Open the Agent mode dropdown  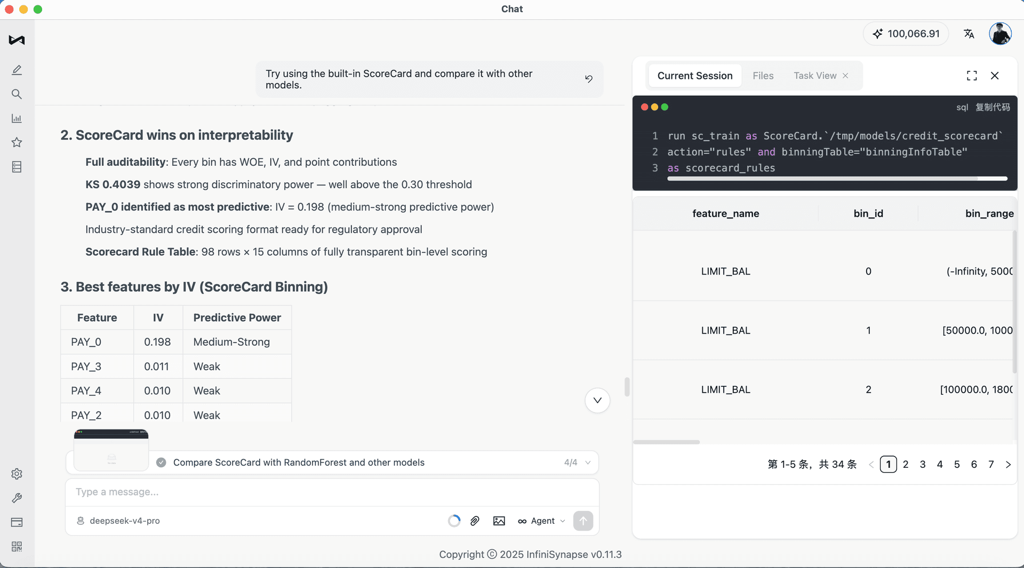pos(541,521)
